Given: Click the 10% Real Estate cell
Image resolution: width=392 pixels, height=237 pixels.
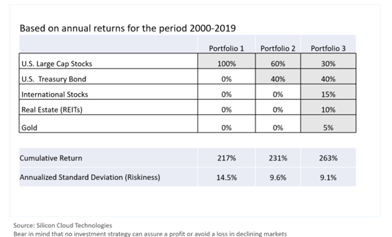Looking at the screenshot, I should tap(329, 107).
